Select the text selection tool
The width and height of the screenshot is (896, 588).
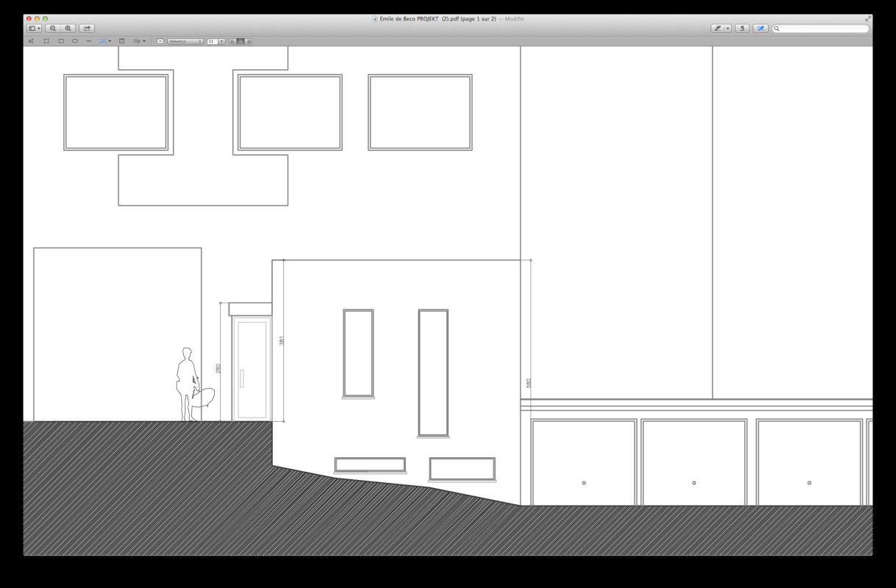pos(31,41)
